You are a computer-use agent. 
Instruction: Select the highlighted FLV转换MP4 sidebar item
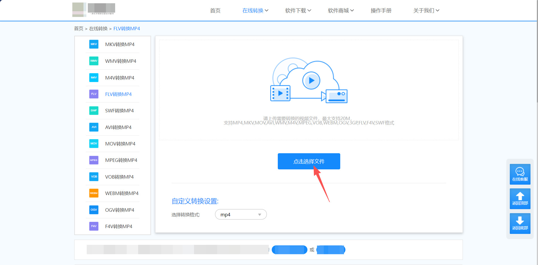[x=118, y=94]
